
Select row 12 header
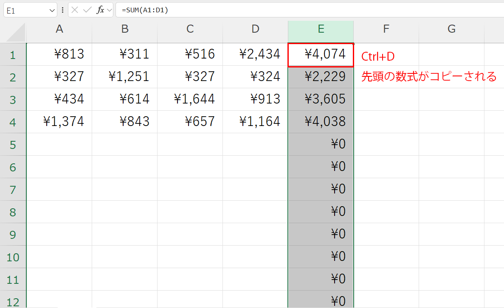(x=13, y=301)
